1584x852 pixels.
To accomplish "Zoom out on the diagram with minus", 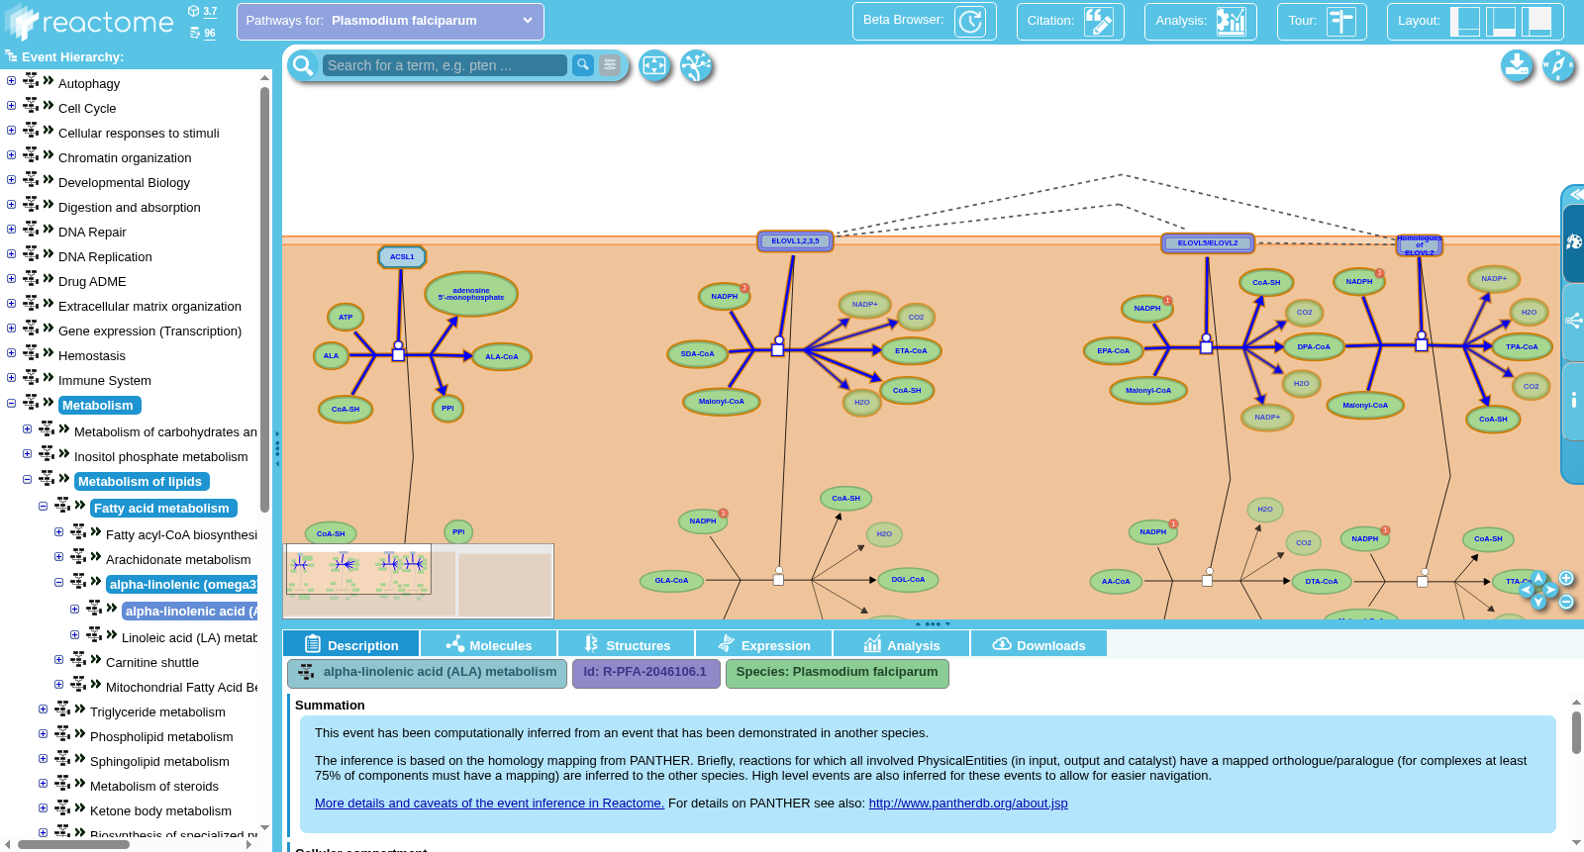I will (x=1566, y=602).
